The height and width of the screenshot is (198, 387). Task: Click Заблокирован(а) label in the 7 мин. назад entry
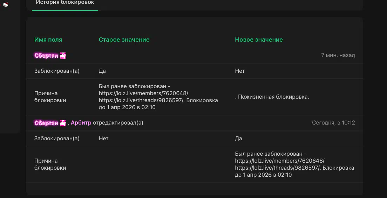point(57,71)
